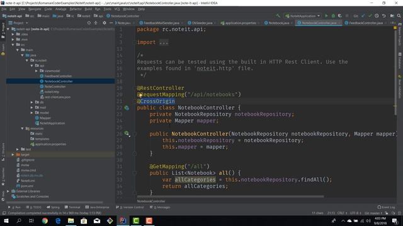Click the IntelliJ IDEA taskbar icon
This screenshot has height=226, width=403.
[123, 220]
